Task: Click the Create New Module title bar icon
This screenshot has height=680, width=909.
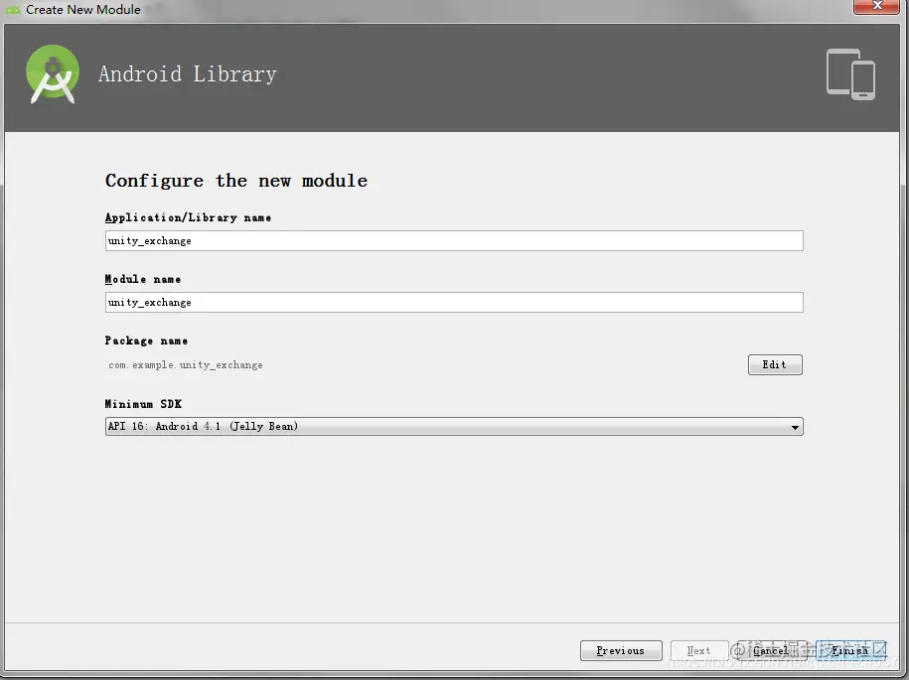Action: coord(13,10)
